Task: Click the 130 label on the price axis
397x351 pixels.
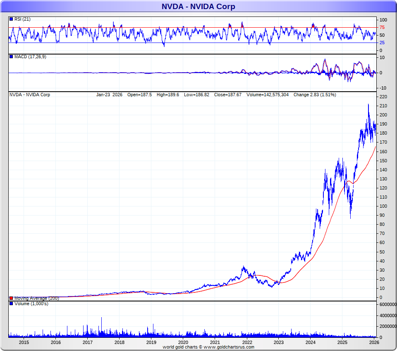Action: [x=383, y=179]
